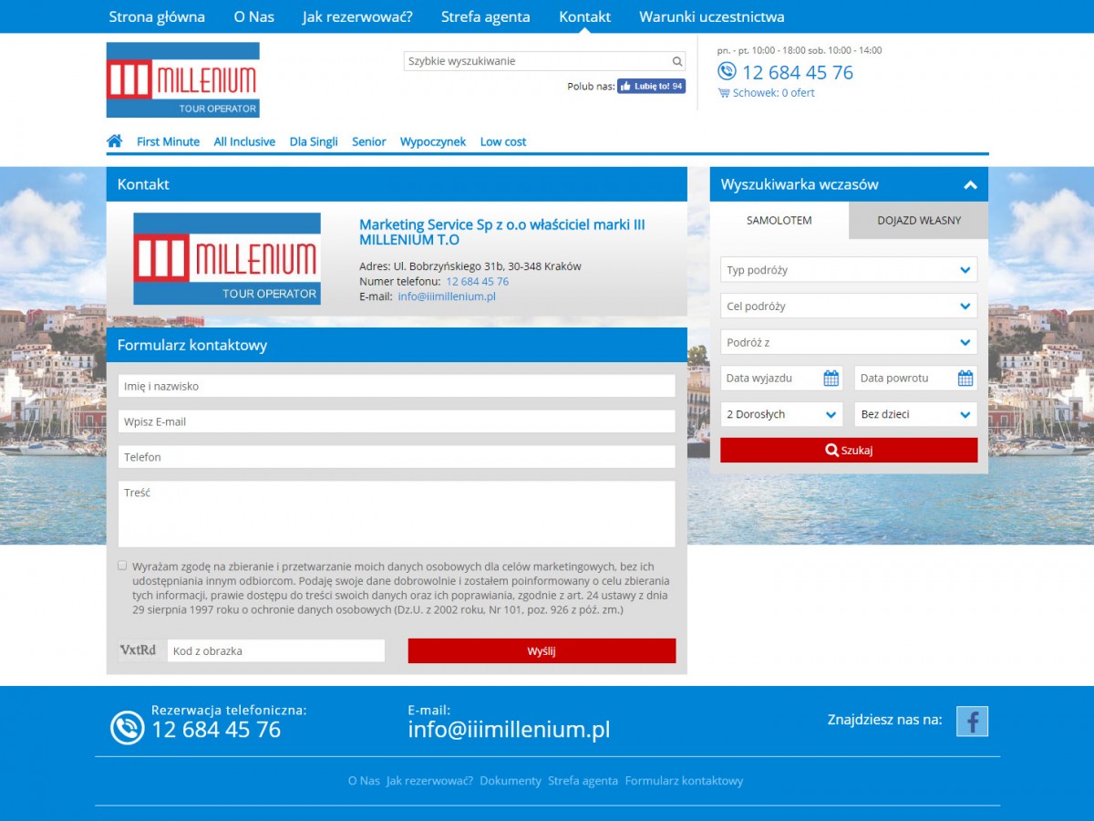
Task: Open the Podróż z dropdown
Action: pyautogui.click(x=849, y=343)
